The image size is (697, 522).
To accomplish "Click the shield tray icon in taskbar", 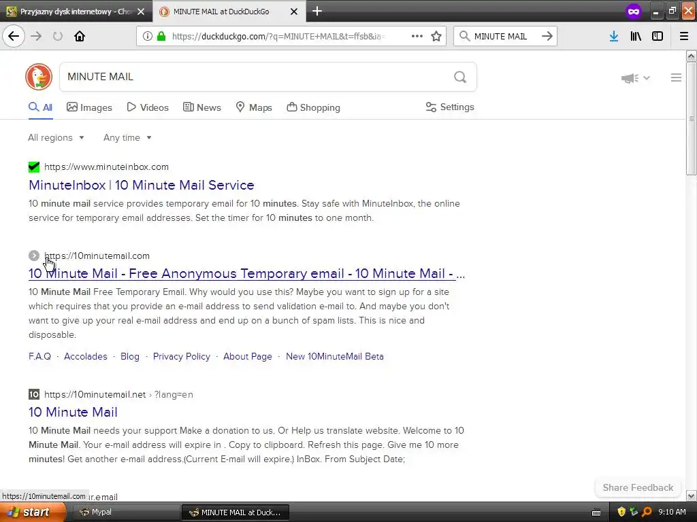I will click(x=621, y=512).
